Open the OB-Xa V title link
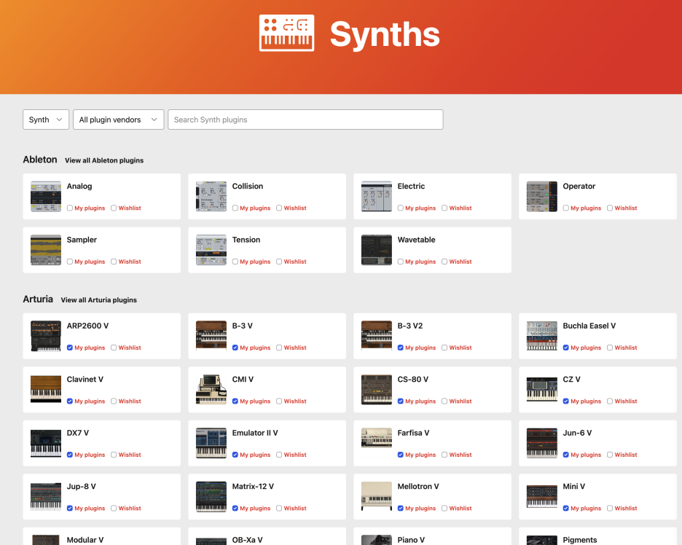Screen dimensions: 682x545 tap(247, 540)
